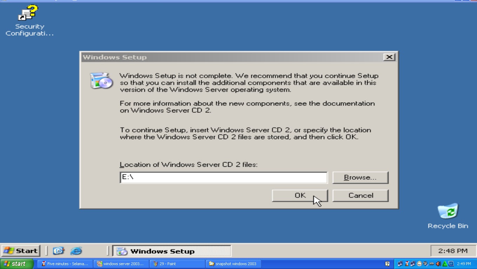Click the Windows Setup dialog title bar
Viewport: 477px width, 269px height.
click(231, 57)
